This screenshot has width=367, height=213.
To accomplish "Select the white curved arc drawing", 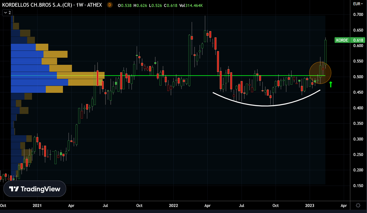I will click(x=267, y=98).
